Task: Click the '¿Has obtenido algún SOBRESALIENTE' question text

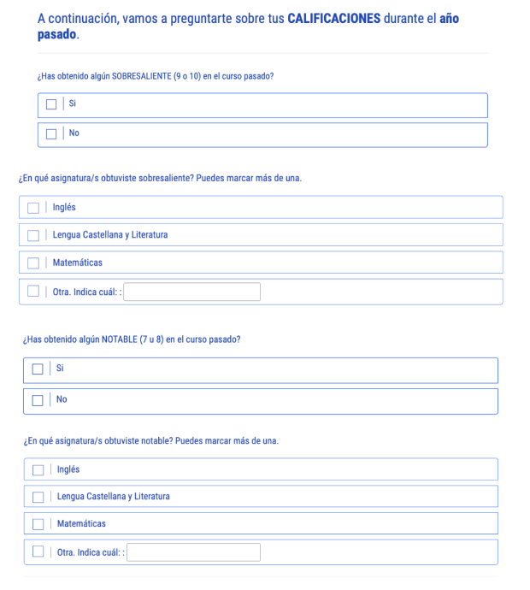Action: pos(155,76)
